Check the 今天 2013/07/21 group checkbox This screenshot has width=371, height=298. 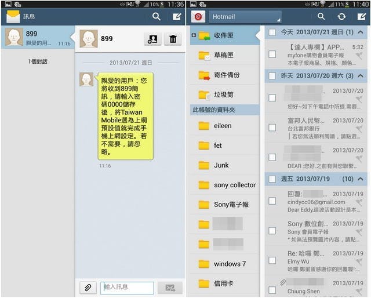pyautogui.click(x=272, y=32)
